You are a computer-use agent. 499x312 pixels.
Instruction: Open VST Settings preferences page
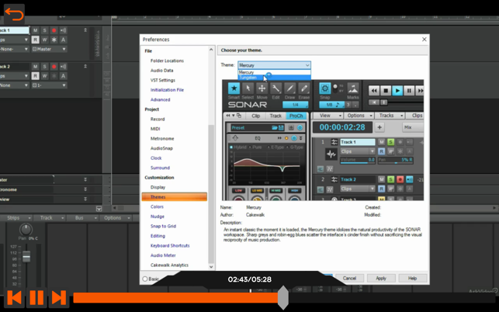coord(163,80)
